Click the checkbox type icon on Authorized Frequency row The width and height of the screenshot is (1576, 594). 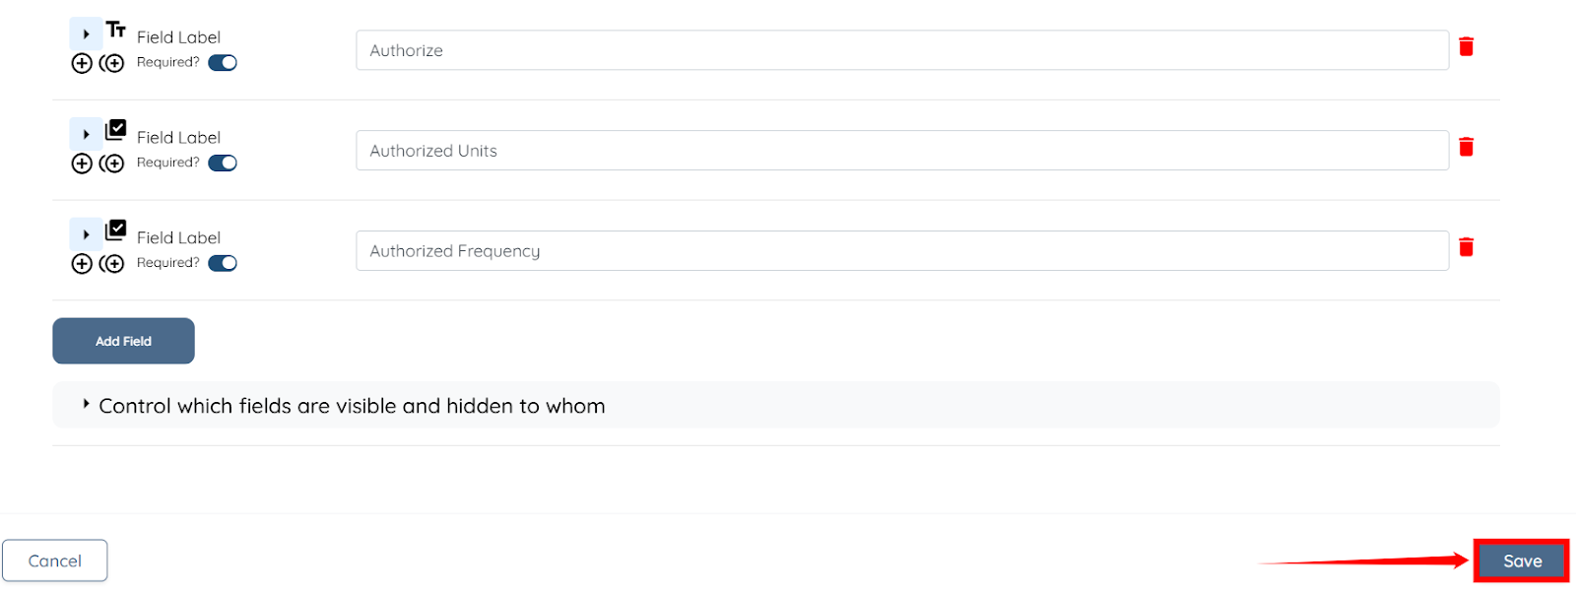point(116,231)
